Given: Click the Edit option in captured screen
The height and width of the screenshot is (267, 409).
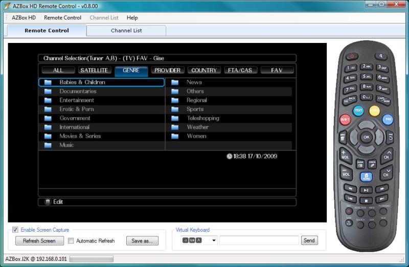Looking at the screenshot, I should coord(54,202).
